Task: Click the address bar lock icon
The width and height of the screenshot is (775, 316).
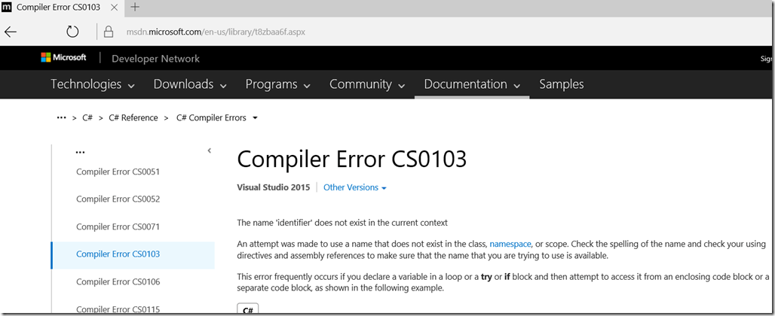Action: (109, 32)
